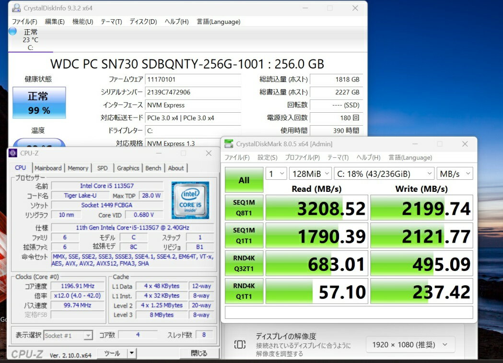Open the test count dropdown showing 1

click(276, 174)
